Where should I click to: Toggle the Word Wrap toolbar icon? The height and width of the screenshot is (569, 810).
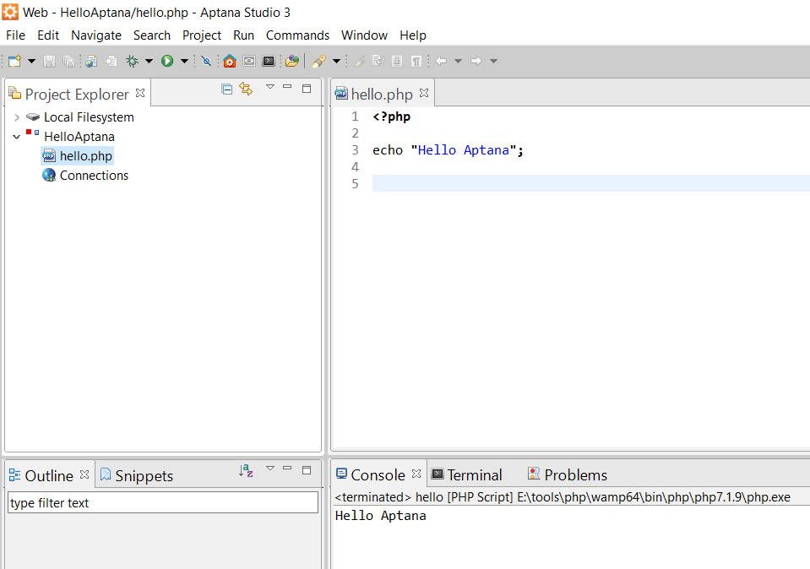[x=378, y=61]
